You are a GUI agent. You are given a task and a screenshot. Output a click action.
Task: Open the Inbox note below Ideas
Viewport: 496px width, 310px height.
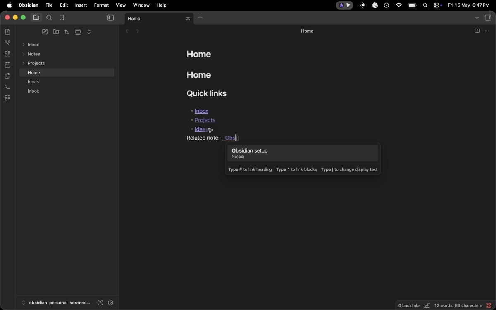[x=67, y=91]
